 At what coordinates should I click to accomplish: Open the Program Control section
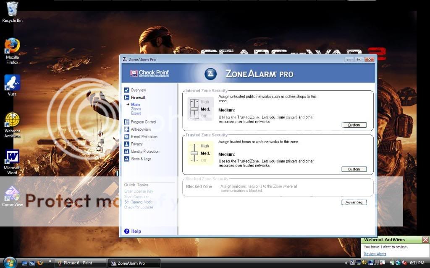144,122
